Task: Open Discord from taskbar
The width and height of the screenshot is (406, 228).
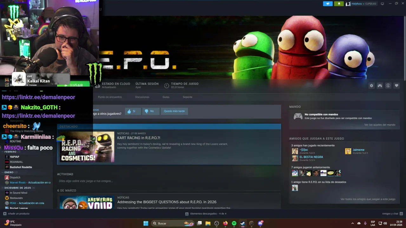Action: (260, 223)
